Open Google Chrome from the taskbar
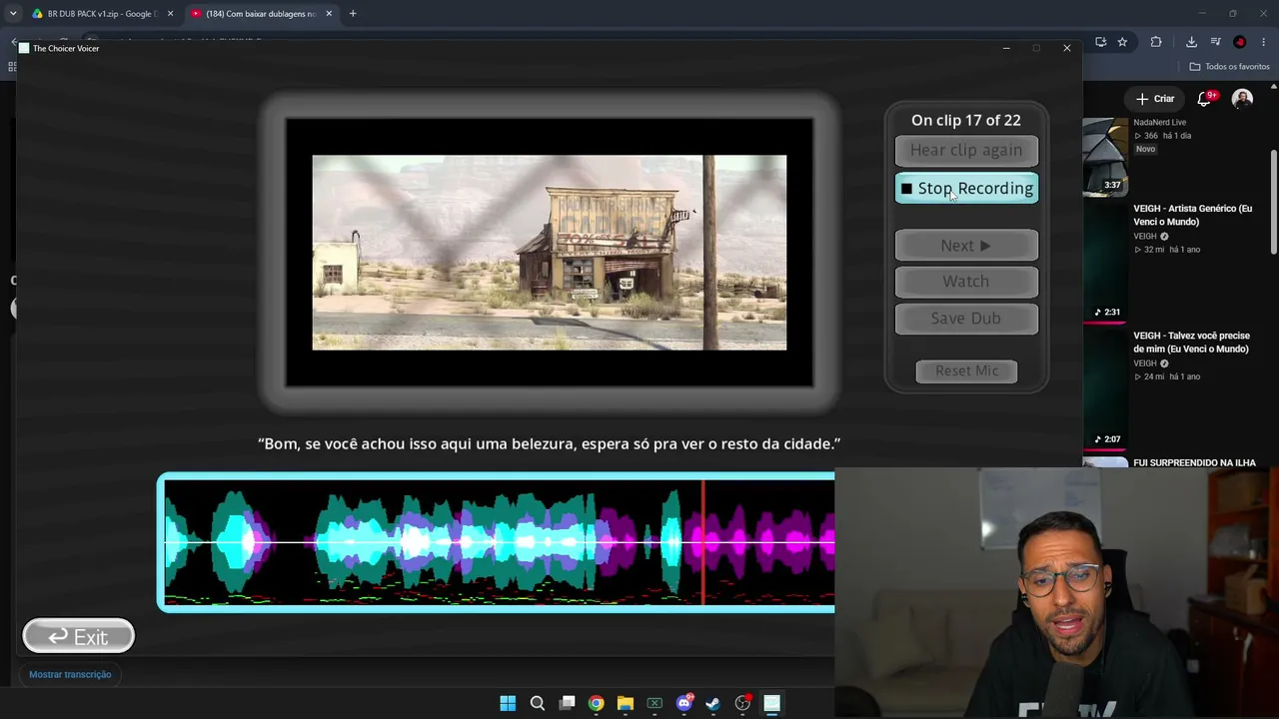This screenshot has height=719, width=1279. [x=596, y=703]
